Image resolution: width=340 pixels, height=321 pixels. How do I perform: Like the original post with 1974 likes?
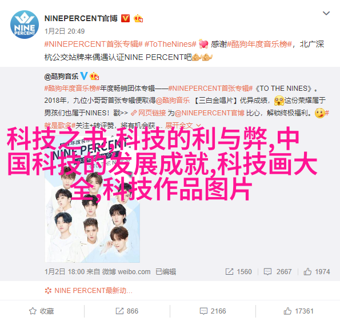[x=317, y=271]
